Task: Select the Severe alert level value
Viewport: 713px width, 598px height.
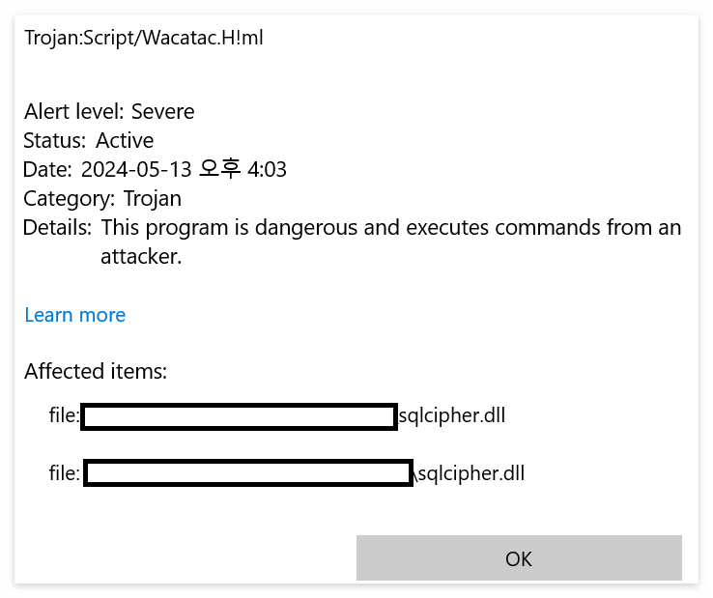Action: tap(162, 111)
